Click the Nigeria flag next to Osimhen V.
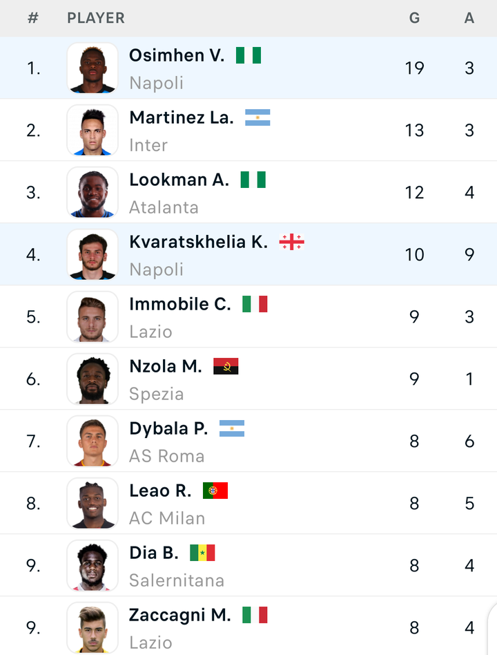The image size is (497, 655). tap(248, 55)
